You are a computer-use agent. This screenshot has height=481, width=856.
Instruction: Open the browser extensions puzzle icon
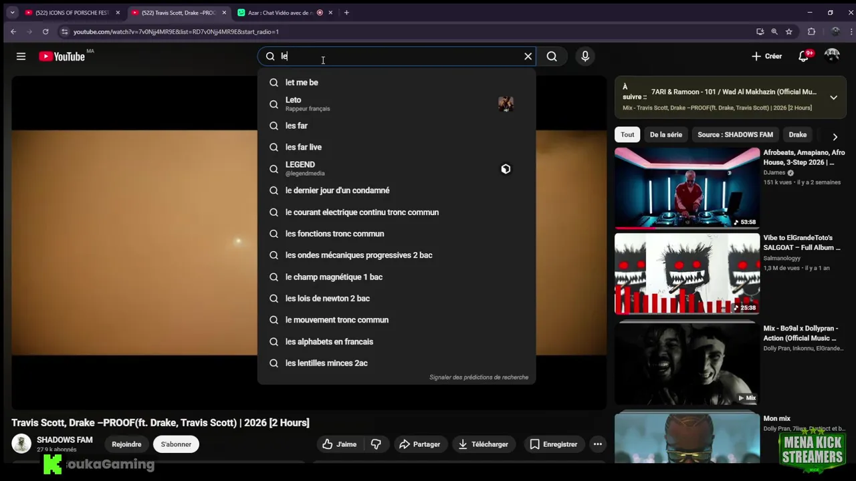click(x=811, y=31)
